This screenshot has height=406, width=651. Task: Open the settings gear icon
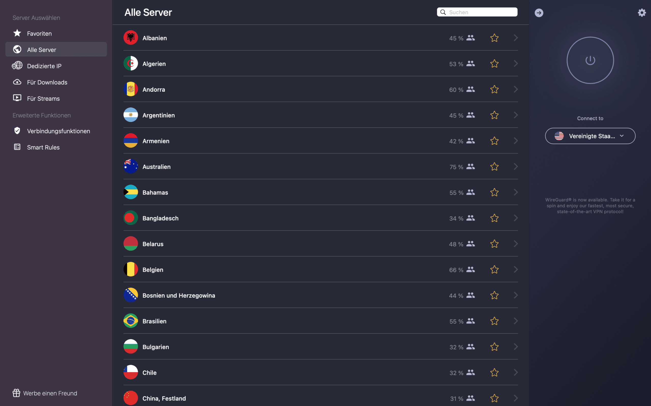click(x=642, y=13)
